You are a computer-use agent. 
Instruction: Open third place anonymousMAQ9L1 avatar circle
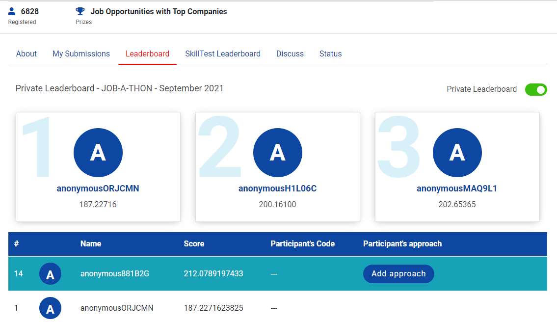coord(457,153)
